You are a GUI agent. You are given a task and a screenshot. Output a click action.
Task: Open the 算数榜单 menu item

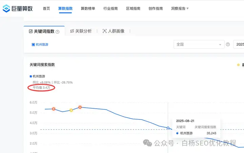(x=88, y=8)
